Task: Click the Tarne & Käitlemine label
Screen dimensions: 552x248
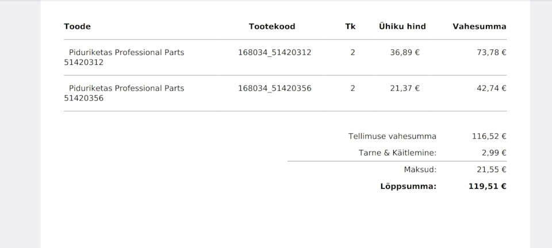Action: tap(397, 153)
